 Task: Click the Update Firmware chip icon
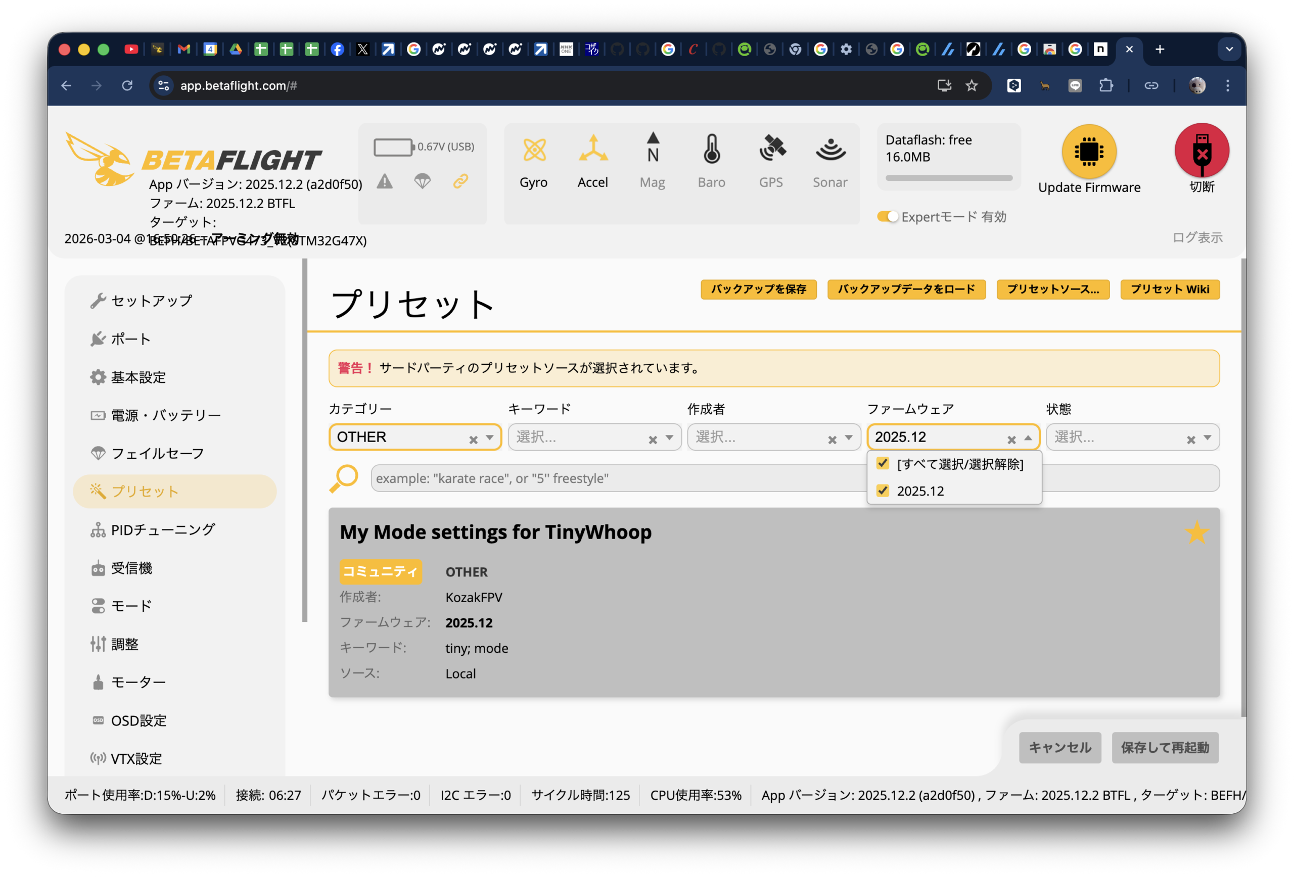click(x=1089, y=152)
